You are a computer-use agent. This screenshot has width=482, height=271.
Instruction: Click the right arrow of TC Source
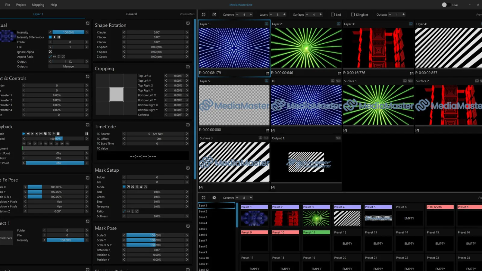(187, 134)
